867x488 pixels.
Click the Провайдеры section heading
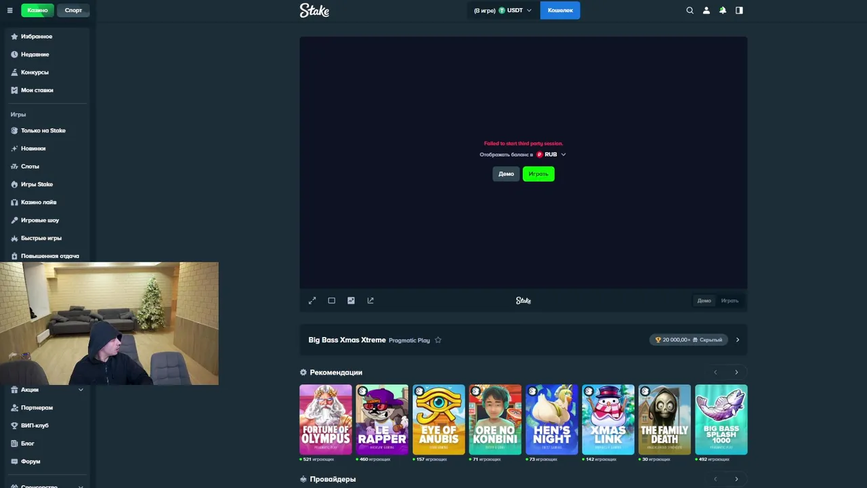333,479
